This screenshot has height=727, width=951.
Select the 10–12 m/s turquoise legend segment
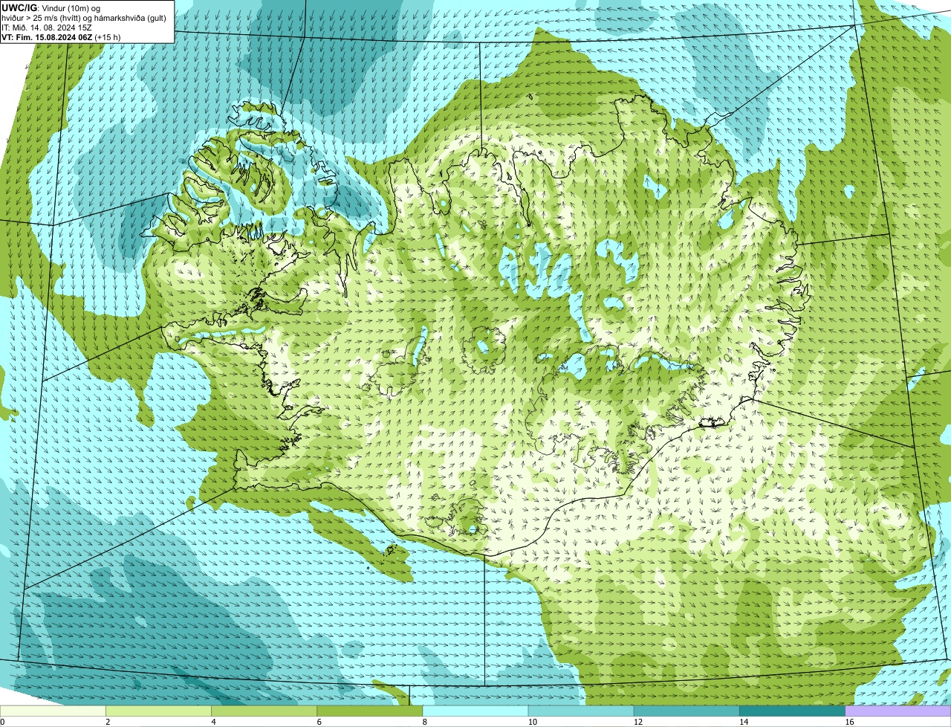[581, 711]
